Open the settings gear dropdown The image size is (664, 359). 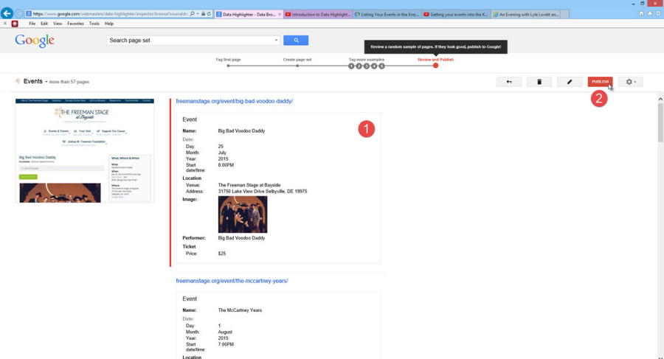click(x=631, y=82)
